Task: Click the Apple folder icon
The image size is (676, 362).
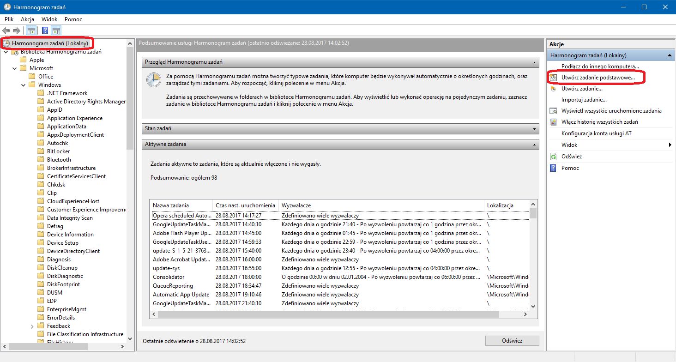Action: pos(23,60)
